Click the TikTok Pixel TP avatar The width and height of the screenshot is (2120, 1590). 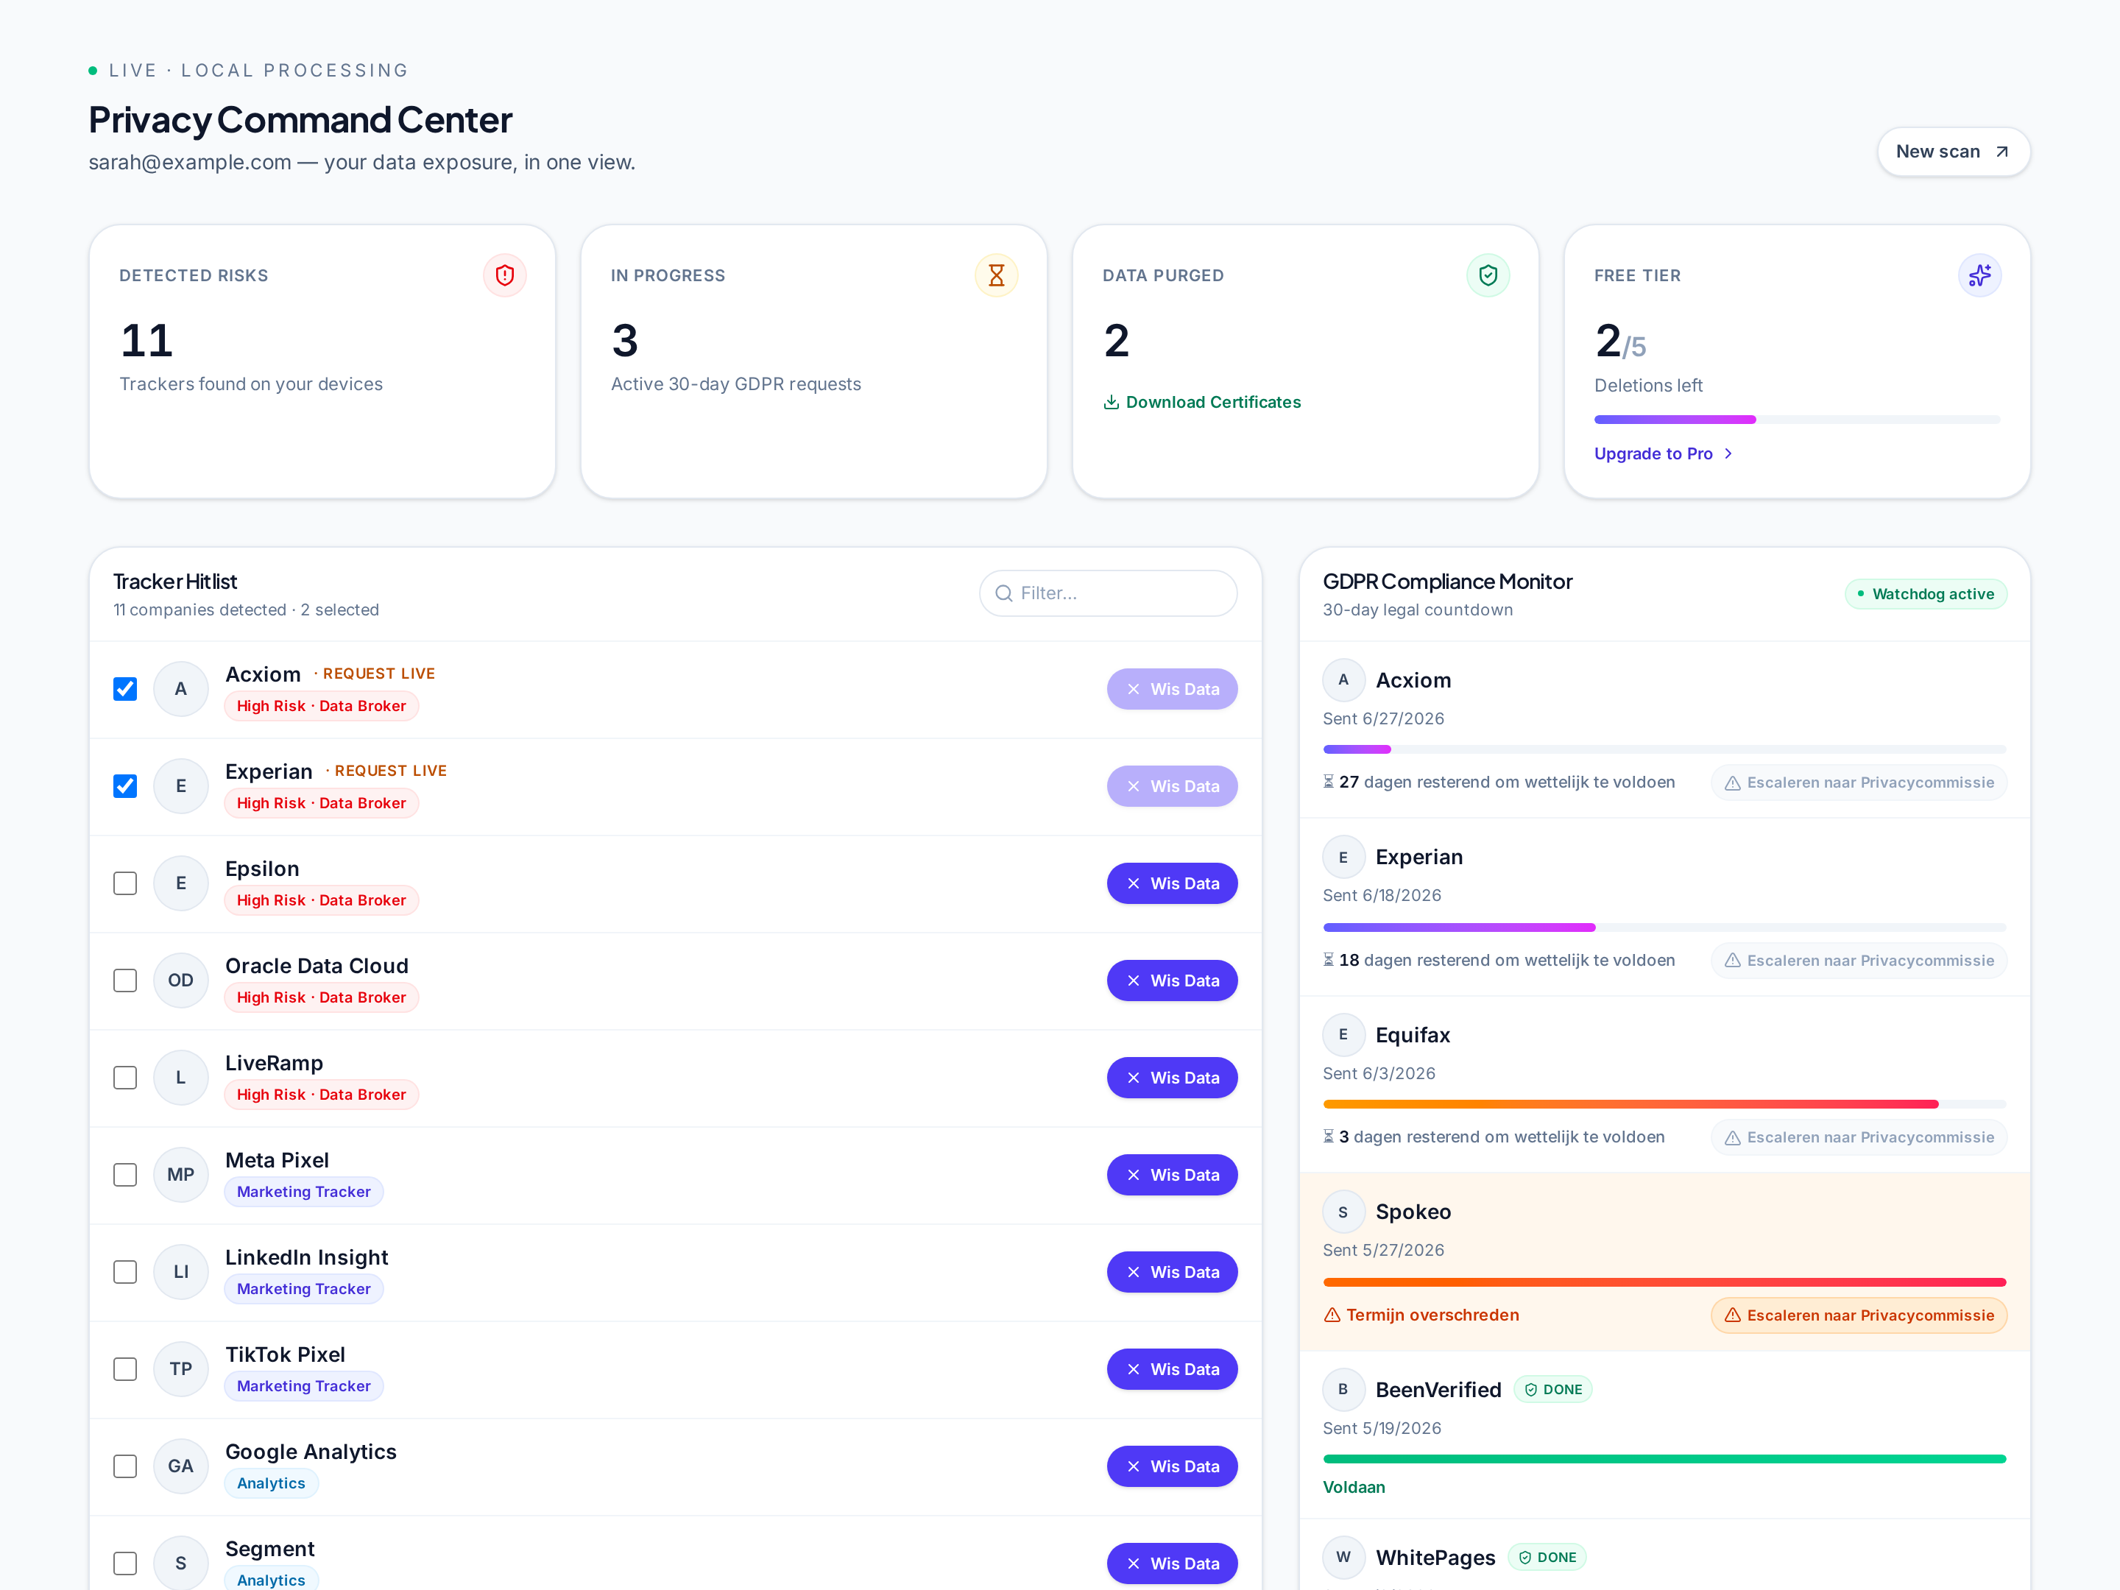pos(180,1368)
